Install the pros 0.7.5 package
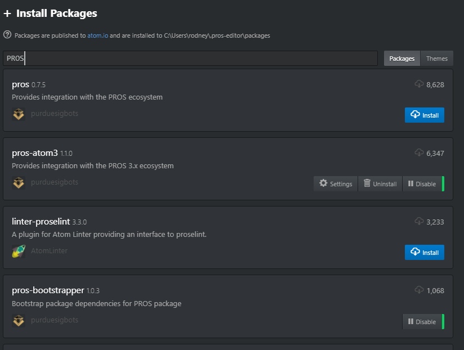The width and height of the screenshot is (464, 350). click(x=425, y=115)
